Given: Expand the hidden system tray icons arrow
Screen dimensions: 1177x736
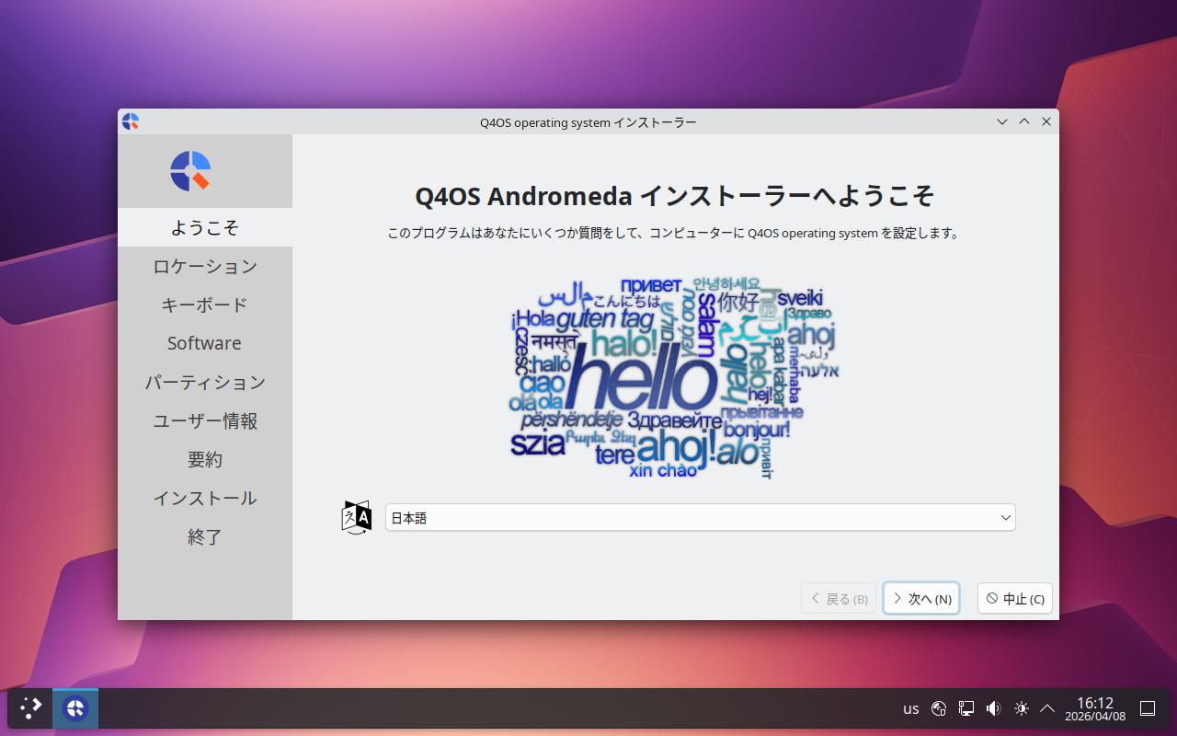Looking at the screenshot, I should (x=1046, y=708).
